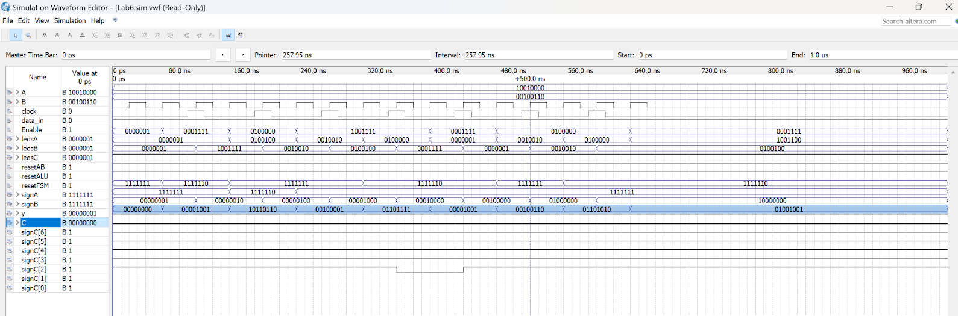The width and height of the screenshot is (958, 316).
Task: Toggle expander of highlighted bus C
Action: click(x=17, y=223)
